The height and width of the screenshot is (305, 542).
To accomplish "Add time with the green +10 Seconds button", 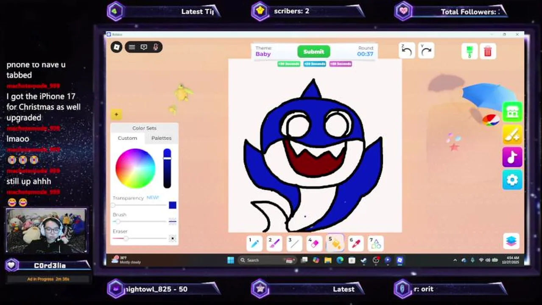I will click(289, 64).
